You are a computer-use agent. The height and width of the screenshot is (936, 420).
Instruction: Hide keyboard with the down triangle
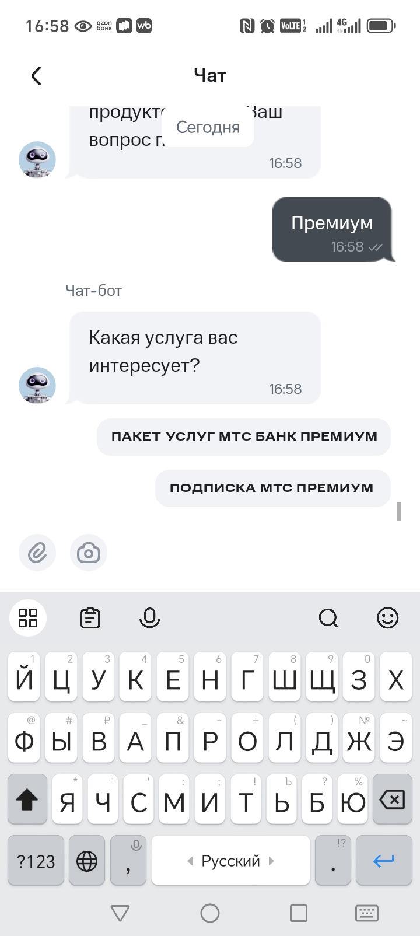(x=120, y=913)
